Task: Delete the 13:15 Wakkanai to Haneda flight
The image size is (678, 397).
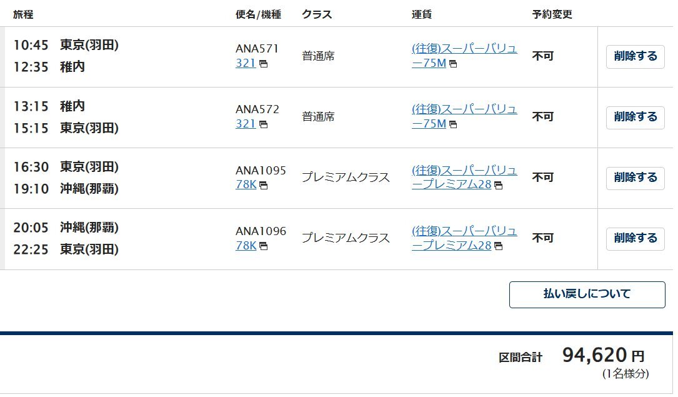Action: click(635, 118)
